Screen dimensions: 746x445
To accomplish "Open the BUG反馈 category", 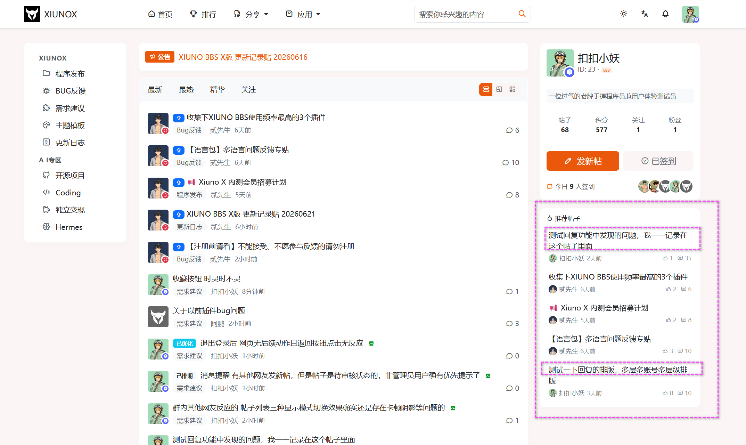I will coord(71,91).
